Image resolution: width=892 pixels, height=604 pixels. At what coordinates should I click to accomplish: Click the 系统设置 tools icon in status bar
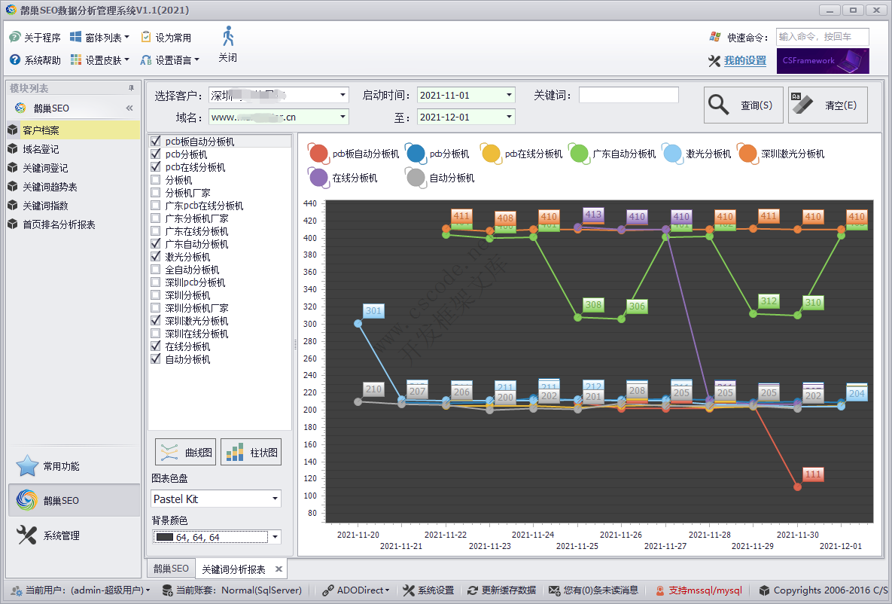click(x=409, y=590)
